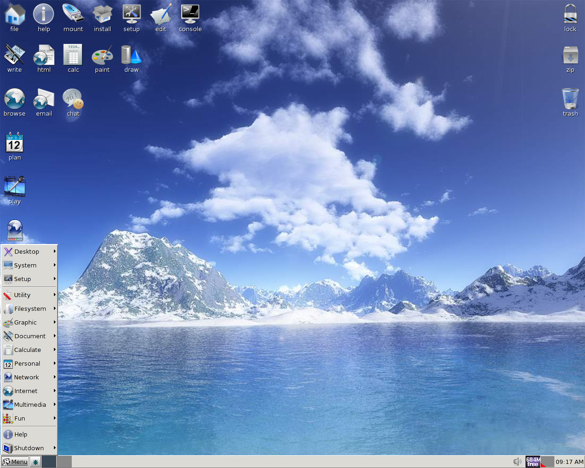
Task: Choose Internet from the start menu
Action: 29,391
